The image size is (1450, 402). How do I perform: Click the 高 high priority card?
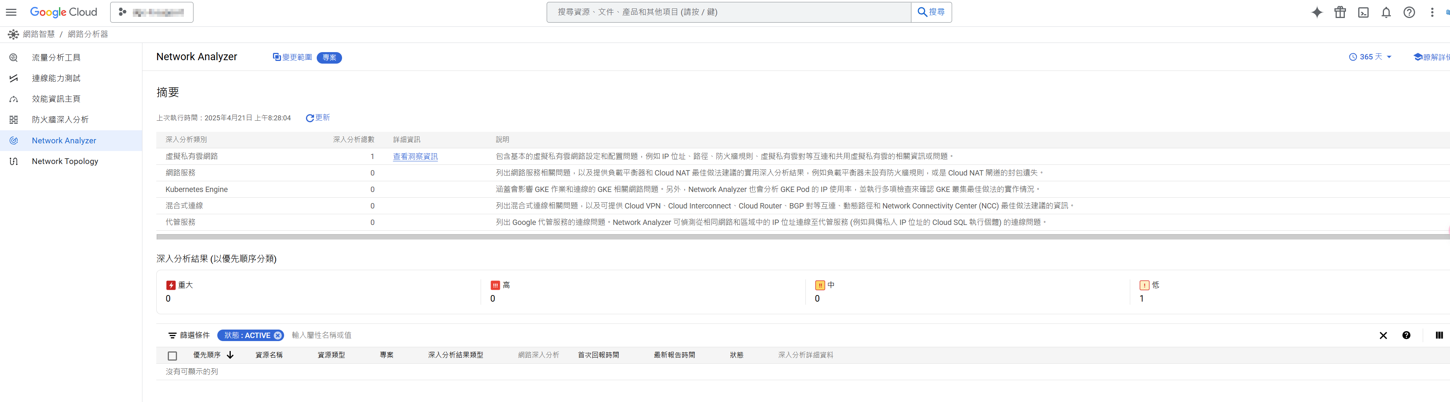point(643,292)
